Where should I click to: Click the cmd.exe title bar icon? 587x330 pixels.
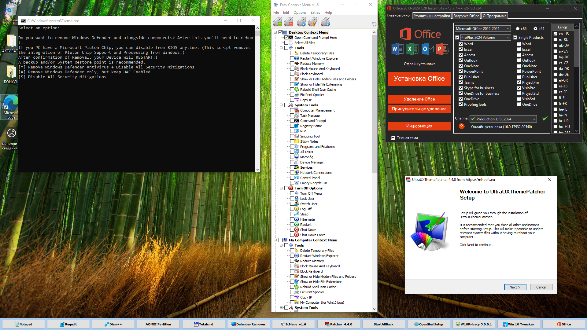click(23, 21)
